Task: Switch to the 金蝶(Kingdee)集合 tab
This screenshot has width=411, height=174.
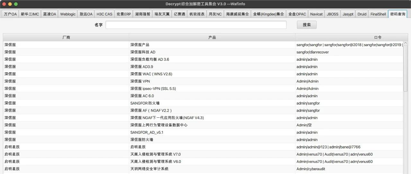Action: click(268, 14)
